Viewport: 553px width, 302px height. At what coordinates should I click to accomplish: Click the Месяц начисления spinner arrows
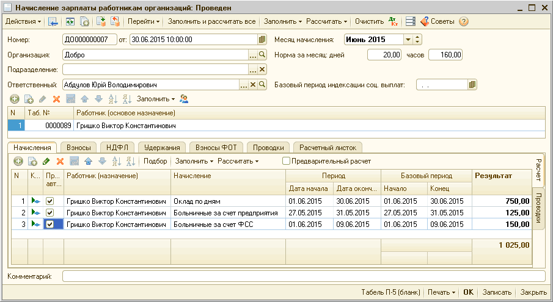tap(417, 40)
